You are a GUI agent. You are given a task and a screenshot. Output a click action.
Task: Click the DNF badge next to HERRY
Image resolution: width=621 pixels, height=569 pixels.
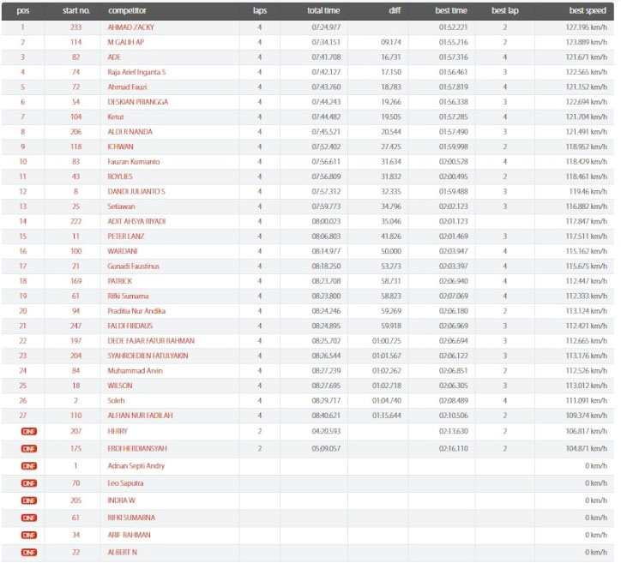[28, 431]
